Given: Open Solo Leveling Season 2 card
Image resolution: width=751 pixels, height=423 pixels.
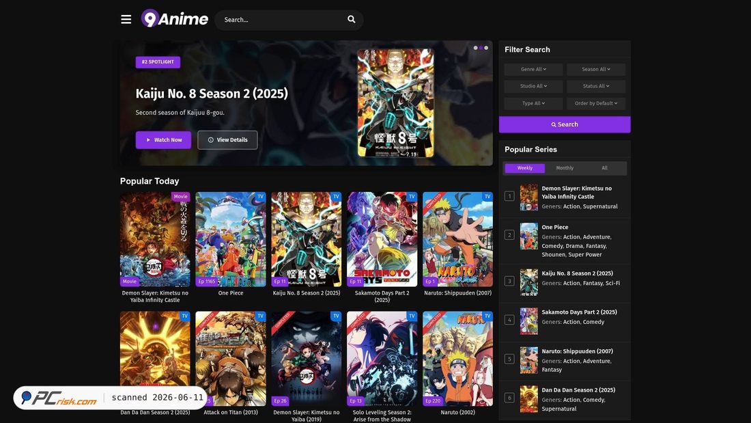Looking at the screenshot, I should tap(382, 359).
